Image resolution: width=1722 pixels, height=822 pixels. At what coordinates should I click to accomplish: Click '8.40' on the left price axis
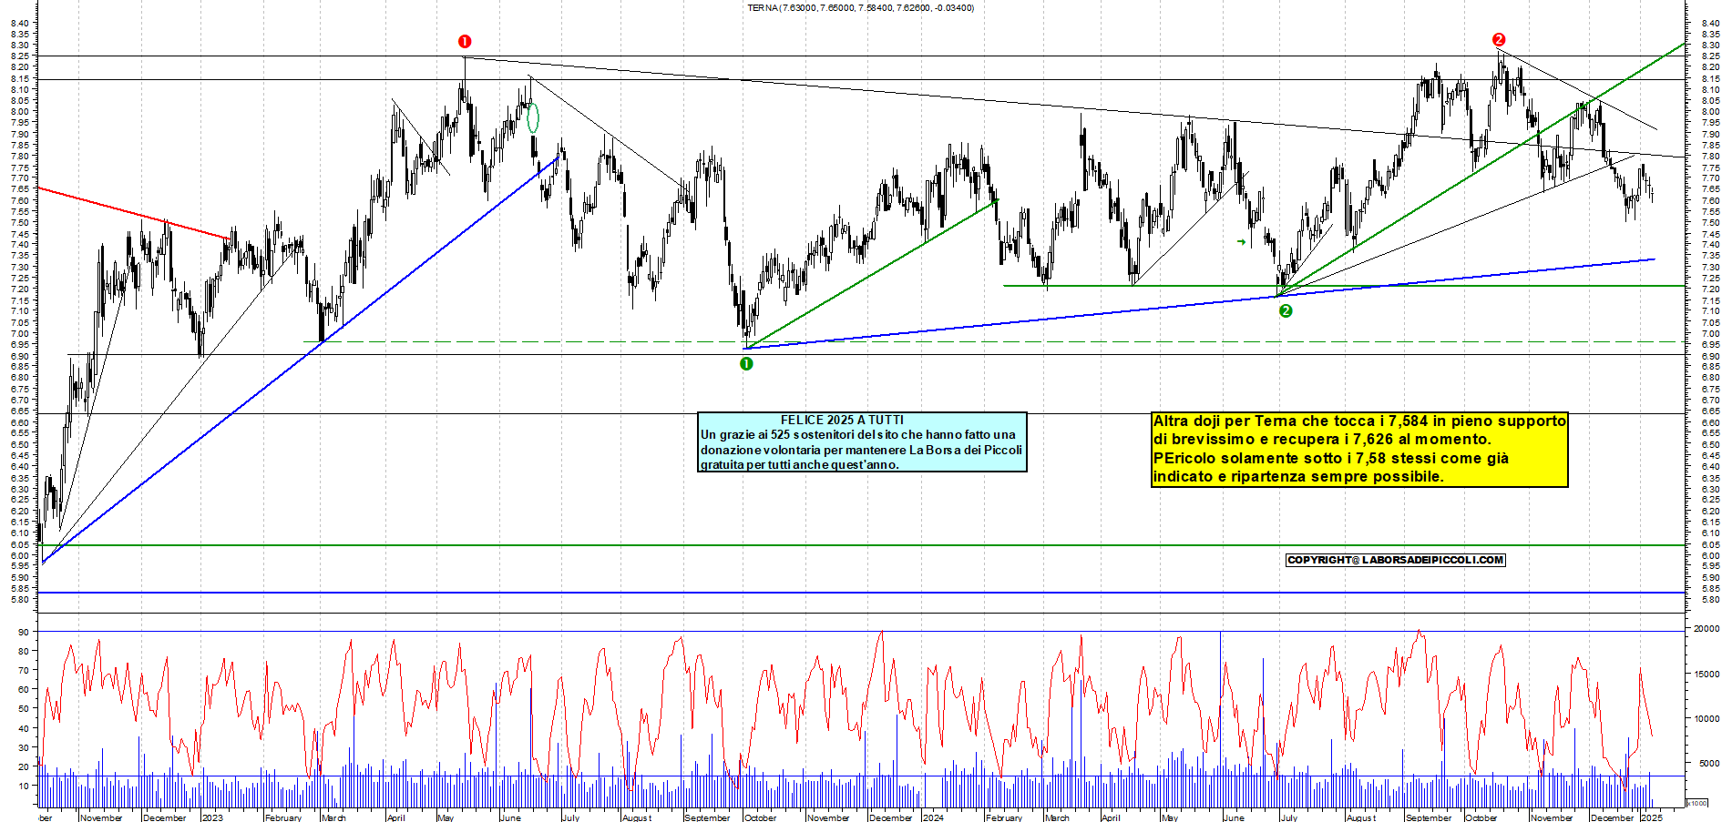click(20, 23)
